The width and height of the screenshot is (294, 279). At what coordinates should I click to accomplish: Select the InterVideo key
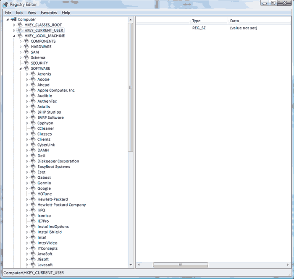47,243
